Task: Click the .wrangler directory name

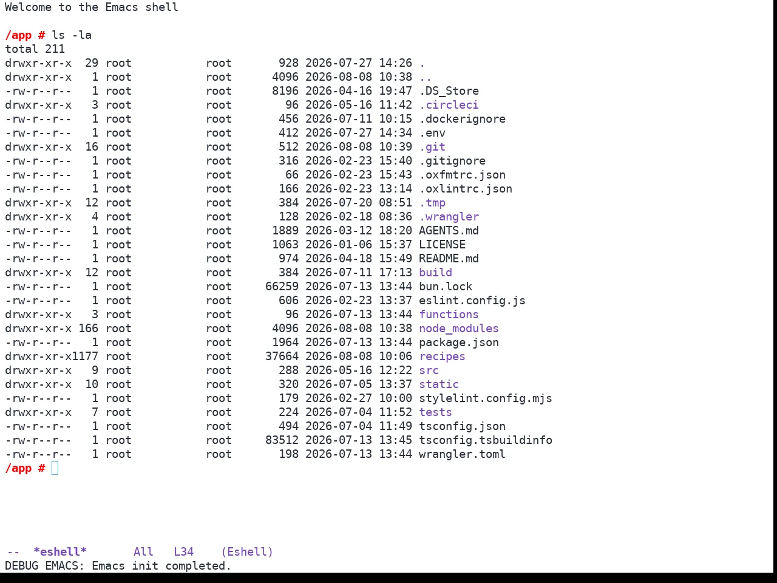Action: coord(449,217)
